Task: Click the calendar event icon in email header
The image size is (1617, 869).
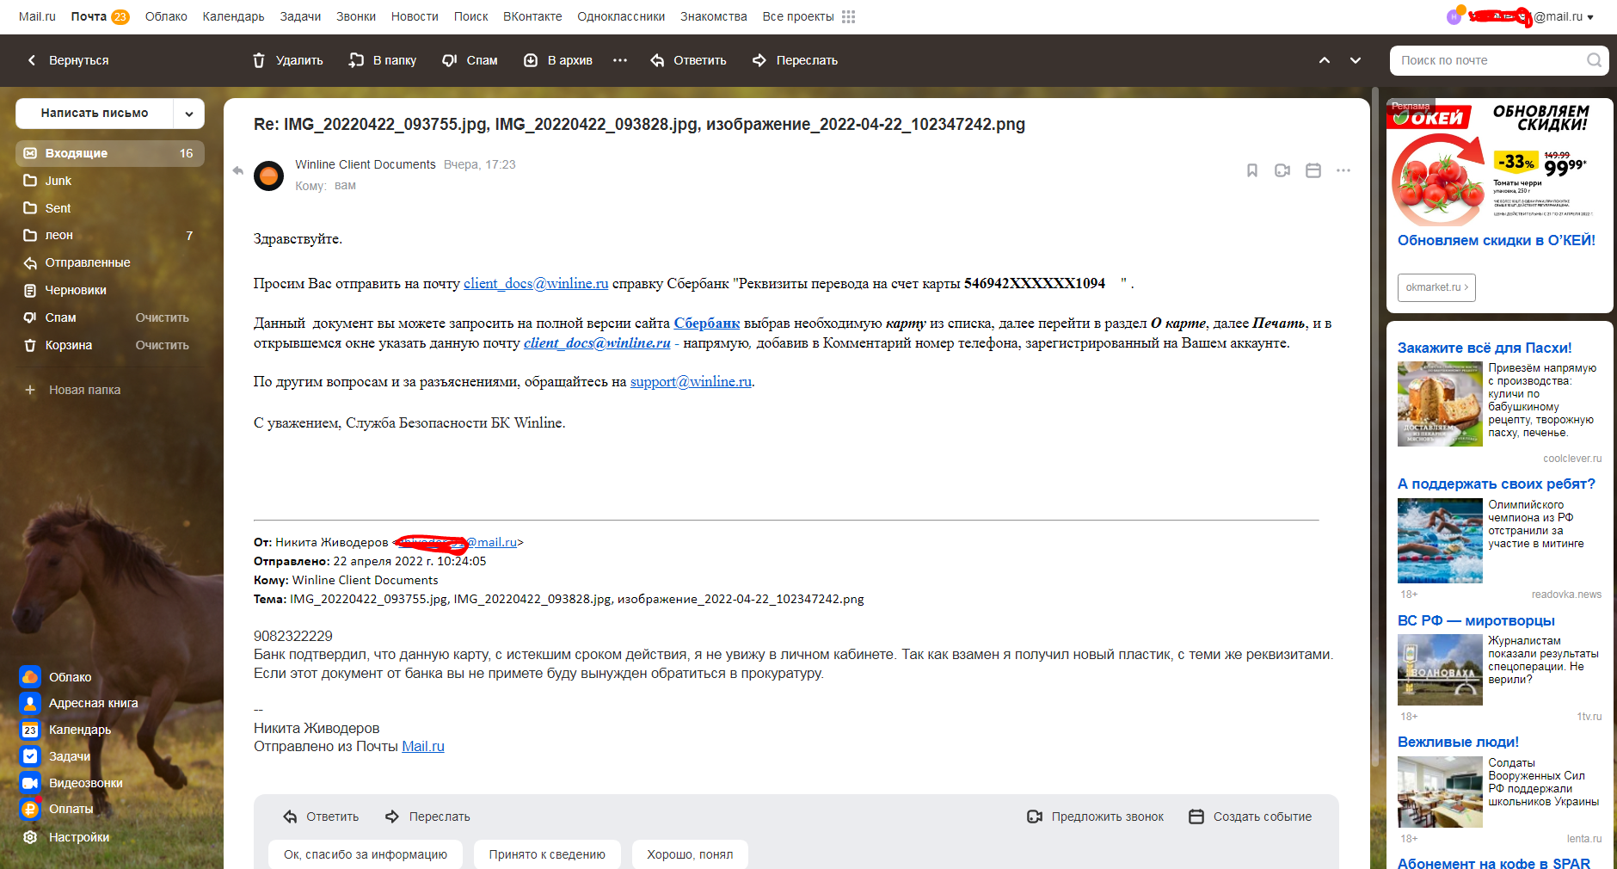Action: click(1313, 170)
